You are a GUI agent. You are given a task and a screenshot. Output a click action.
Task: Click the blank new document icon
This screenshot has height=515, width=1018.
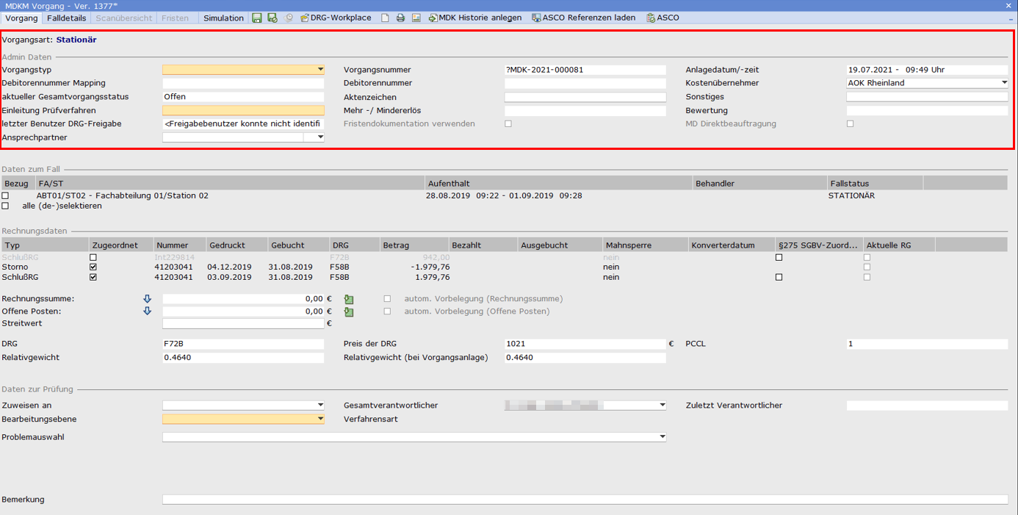pos(385,18)
